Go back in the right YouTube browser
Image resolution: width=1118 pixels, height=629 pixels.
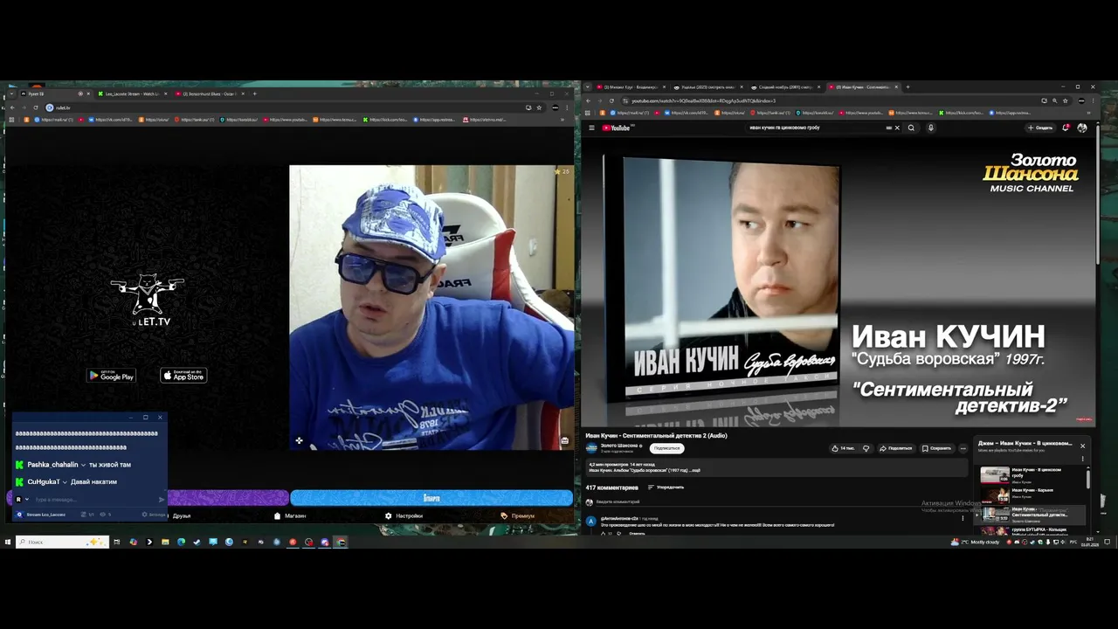pos(588,100)
